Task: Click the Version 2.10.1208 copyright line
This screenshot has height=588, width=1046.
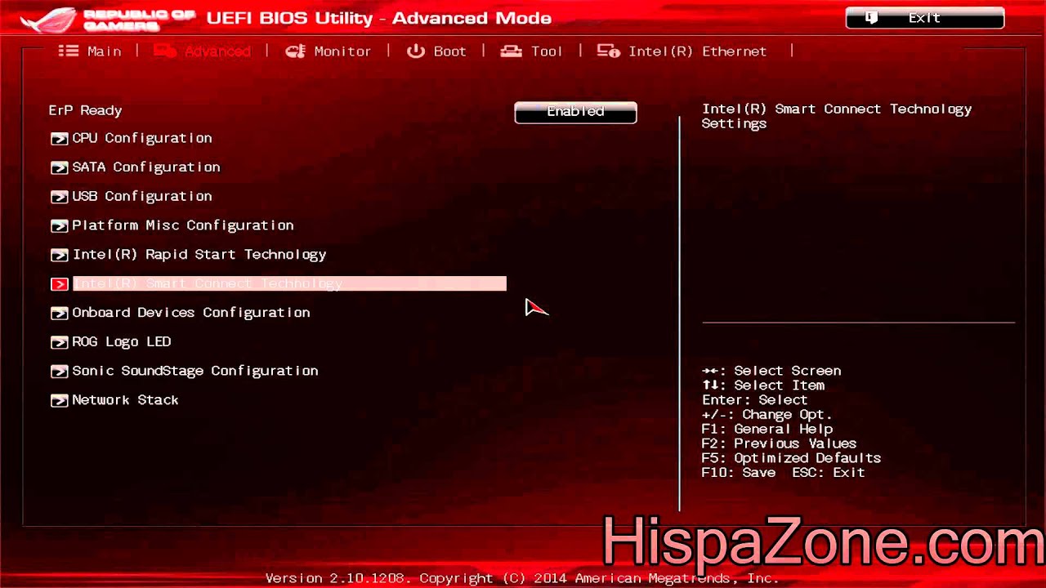Action: click(x=522, y=578)
